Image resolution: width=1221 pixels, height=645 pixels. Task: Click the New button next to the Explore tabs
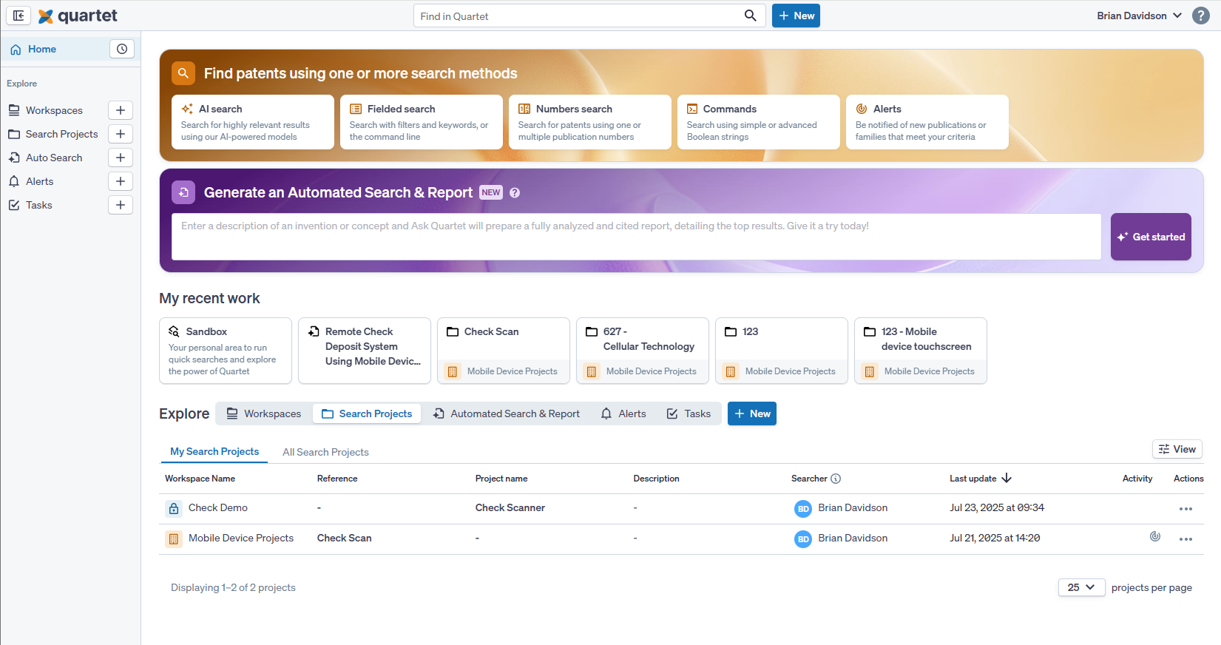pos(752,413)
